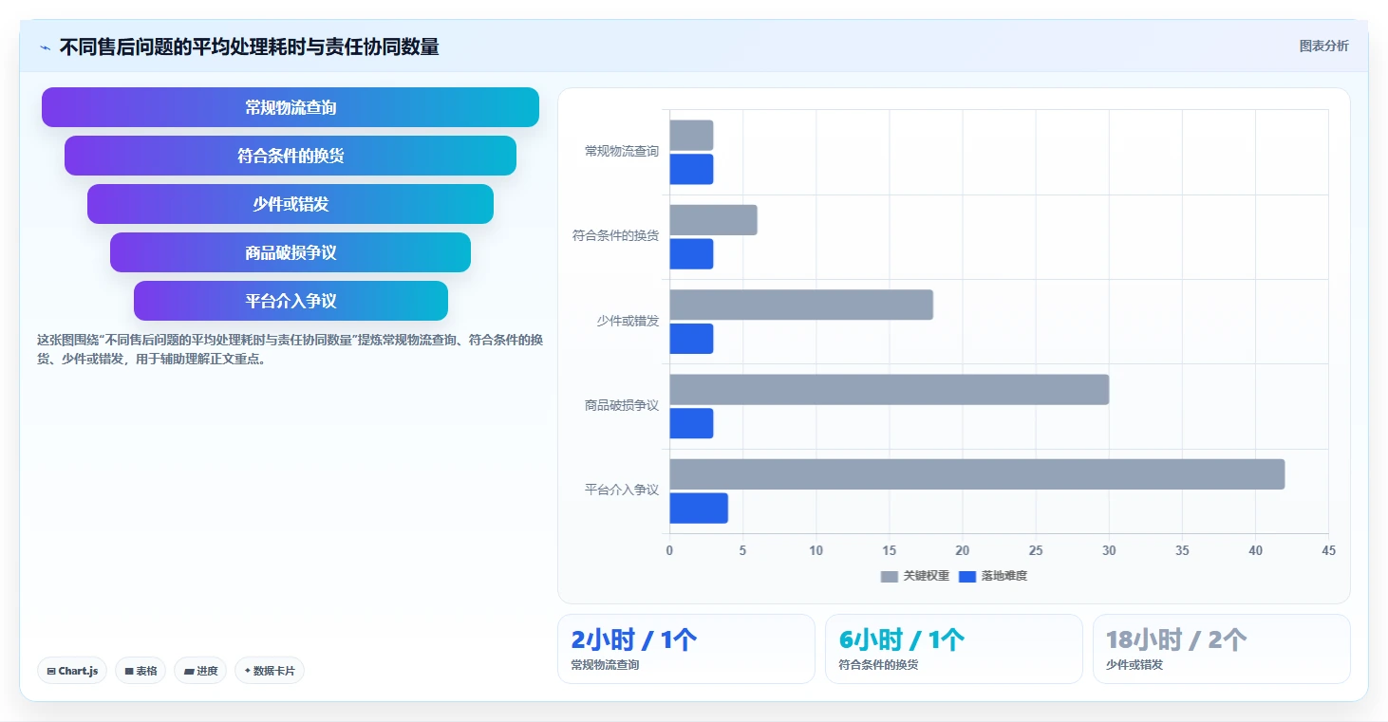Image resolution: width=1388 pixels, height=722 pixels.
Task: Click the lightning icon beside the title
Action: (46, 47)
